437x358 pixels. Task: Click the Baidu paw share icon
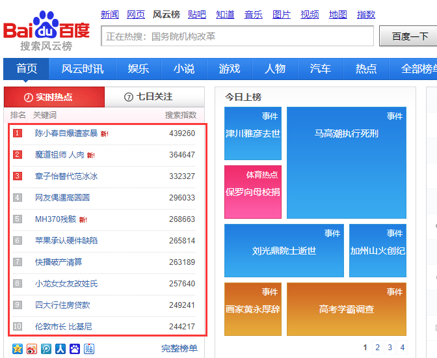75,349
